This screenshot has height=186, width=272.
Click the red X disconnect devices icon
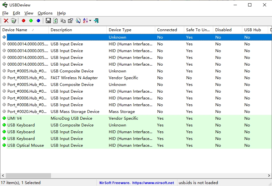click(6, 21)
